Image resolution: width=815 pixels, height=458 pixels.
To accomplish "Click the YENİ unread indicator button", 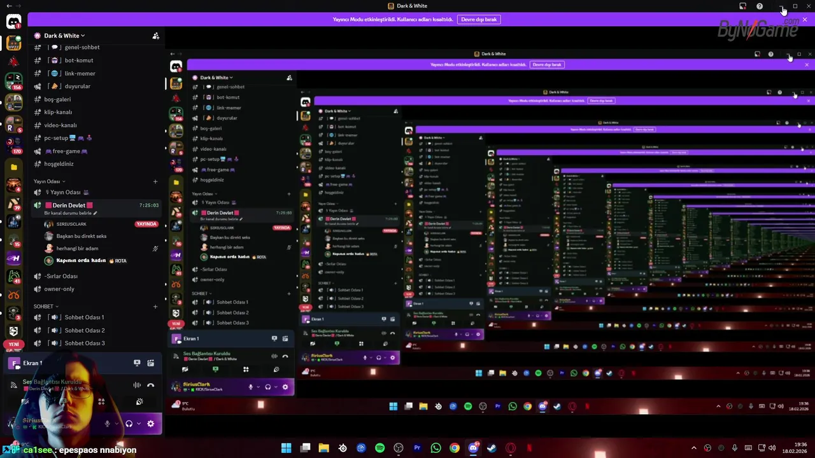I will [13, 344].
